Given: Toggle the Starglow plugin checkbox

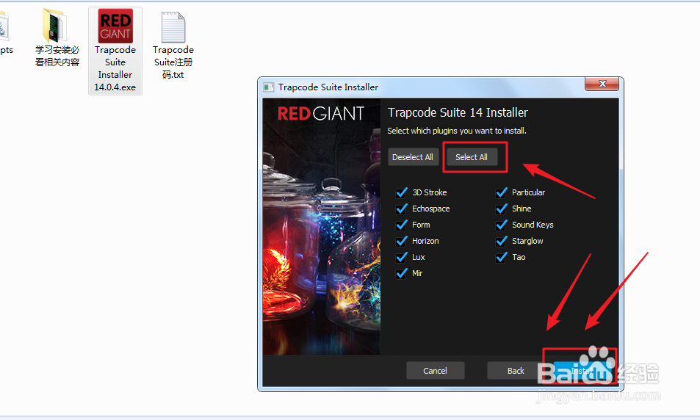Looking at the screenshot, I should pos(502,241).
